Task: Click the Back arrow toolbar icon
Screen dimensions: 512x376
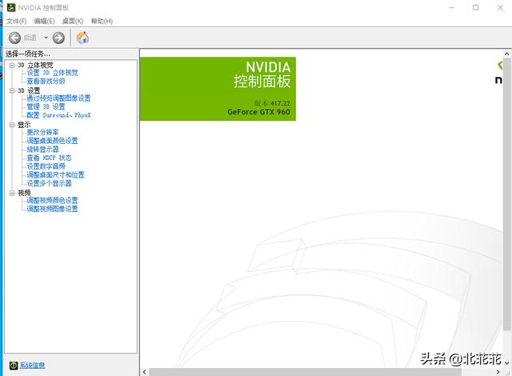Action: click(x=14, y=38)
